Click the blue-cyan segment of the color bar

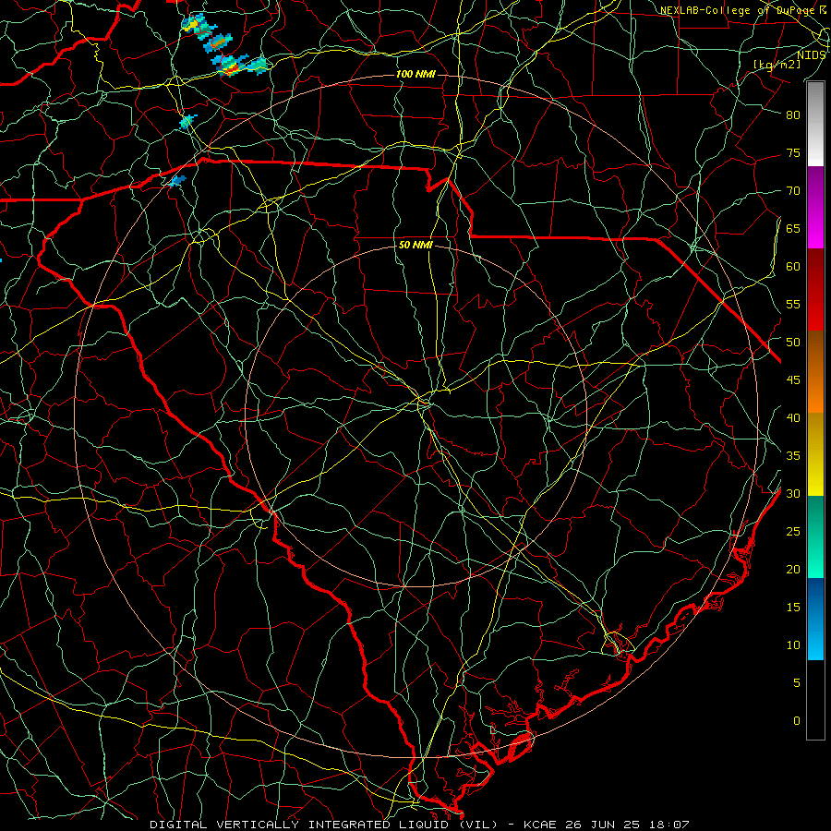pyautogui.click(x=815, y=619)
